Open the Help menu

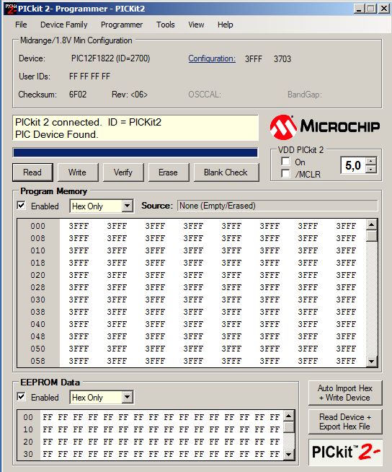pyautogui.click(x=225, y=25)
